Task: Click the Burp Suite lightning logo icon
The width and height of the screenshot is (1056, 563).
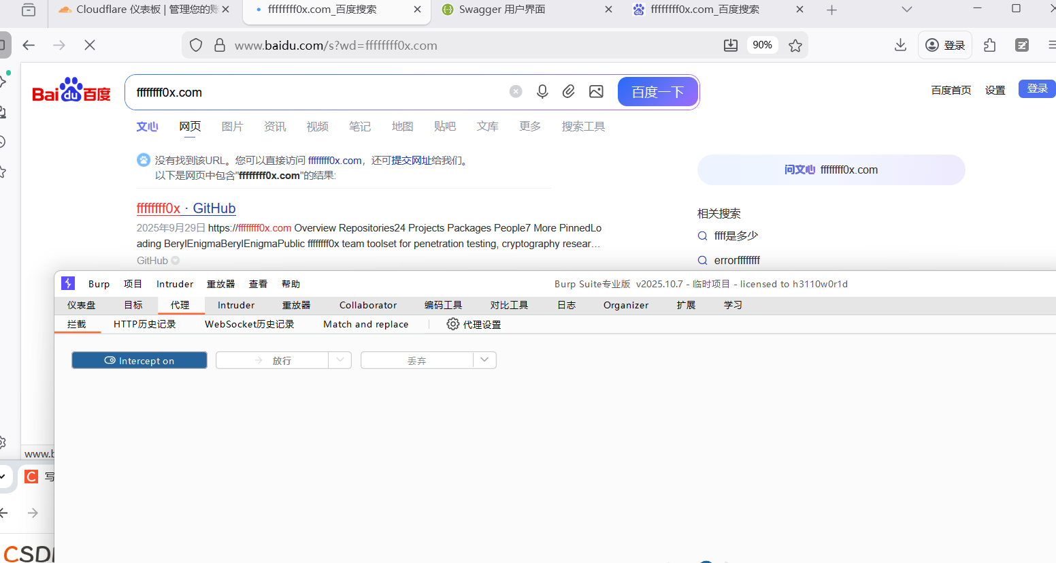Action: tap(68, 283)
